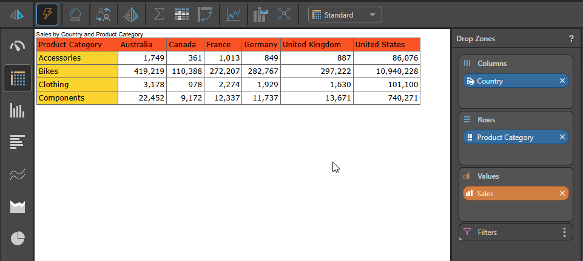Screen dimensions: 583x261
Task: Select the Country chip in Columns
Action: [516, 81]
